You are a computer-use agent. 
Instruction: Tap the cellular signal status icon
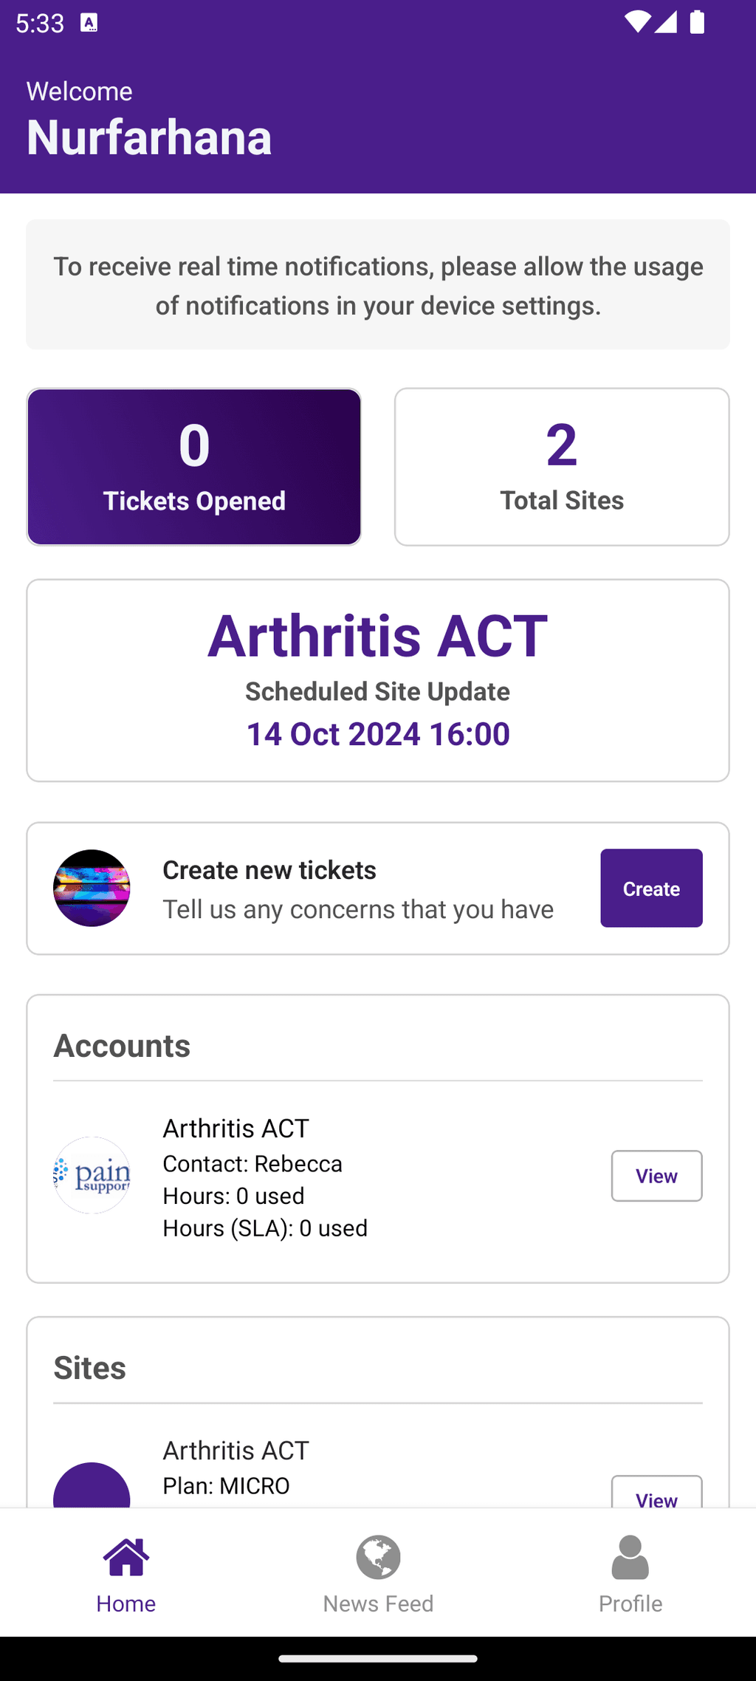coord(665,22)
